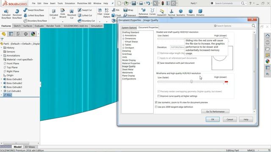Click the Swept Boss/Base tool
The image size is (271, 152).
click(33, 10)
